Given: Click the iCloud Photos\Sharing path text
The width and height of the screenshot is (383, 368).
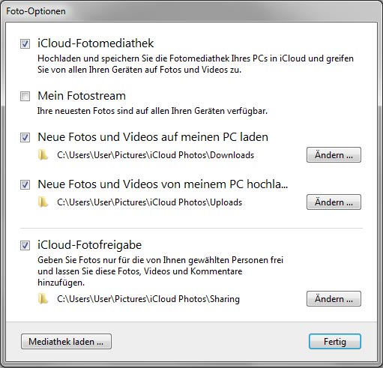Looking at the screenshot, I should (148, 299).
